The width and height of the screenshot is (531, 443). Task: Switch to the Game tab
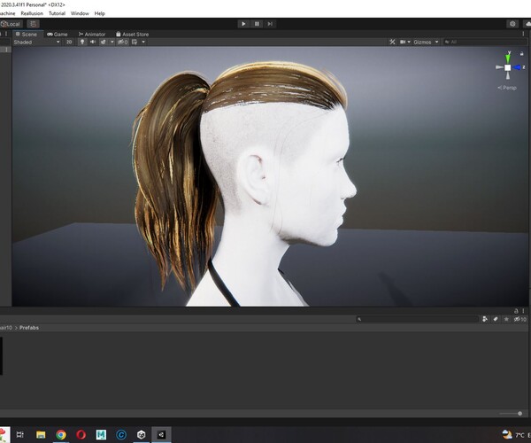(58, 35)
